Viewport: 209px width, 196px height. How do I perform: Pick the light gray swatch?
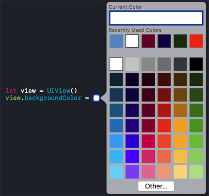pos(132,64)
